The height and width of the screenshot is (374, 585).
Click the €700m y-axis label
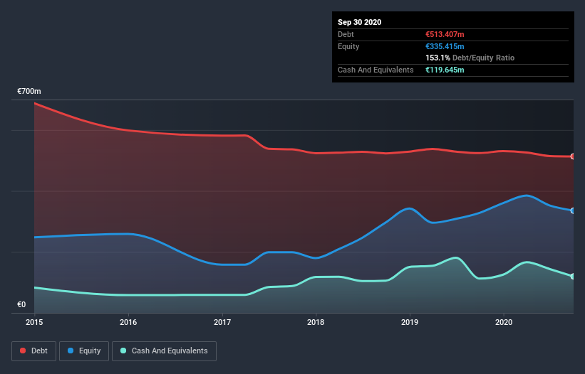(29, 91)
